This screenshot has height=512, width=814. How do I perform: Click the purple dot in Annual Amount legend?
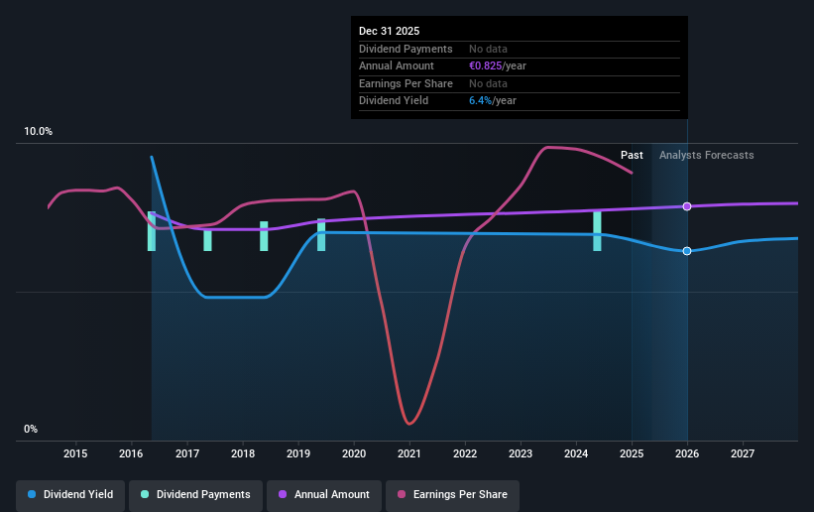[x=283, y=494]
